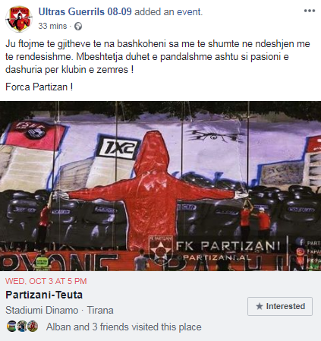Viewport: 321px width, 341px height.
Task: Click the WED, OCT 3 AT 5 PM date
Action: (46, 281)
